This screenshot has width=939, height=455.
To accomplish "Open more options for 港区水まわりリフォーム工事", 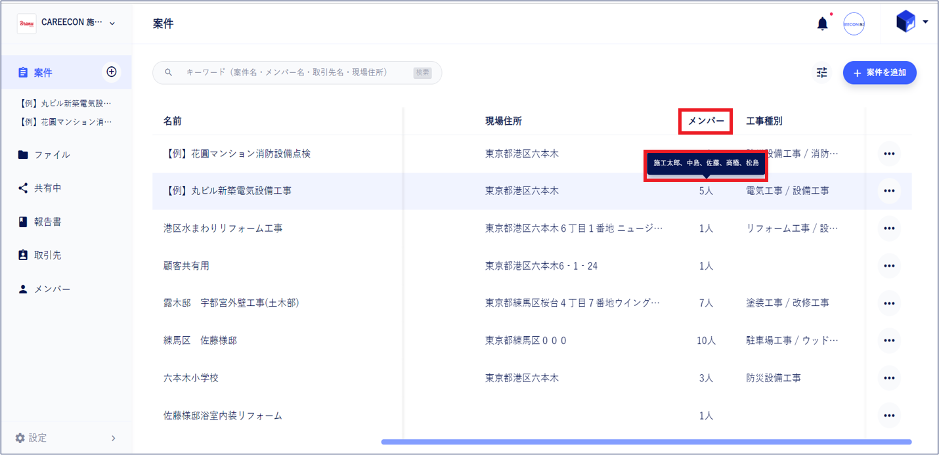I will [x=889, y=228].
